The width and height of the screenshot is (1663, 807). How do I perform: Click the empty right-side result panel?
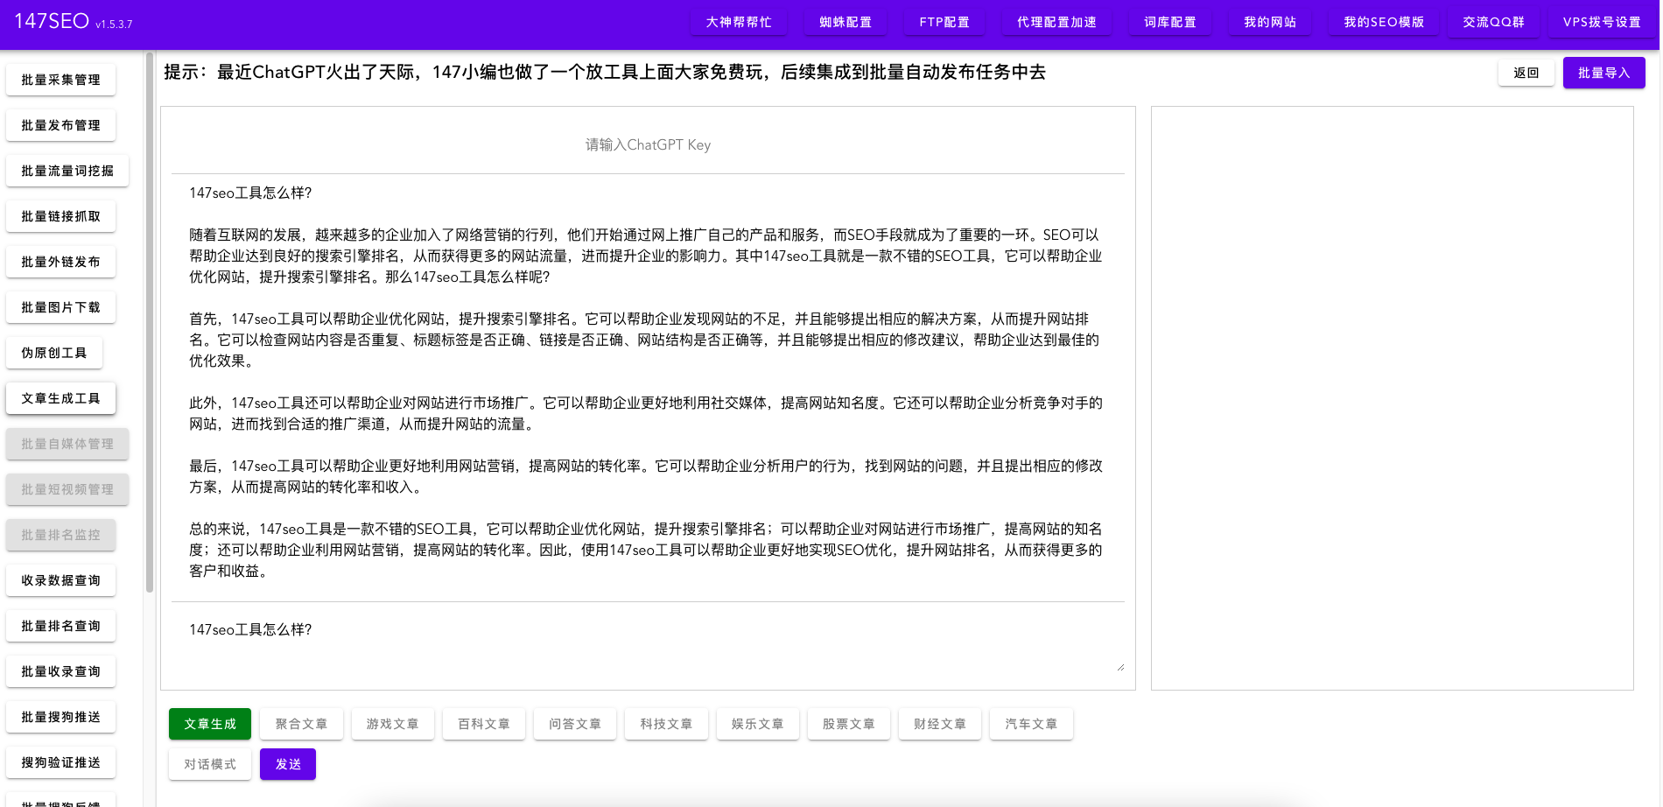pos(1392,398)
